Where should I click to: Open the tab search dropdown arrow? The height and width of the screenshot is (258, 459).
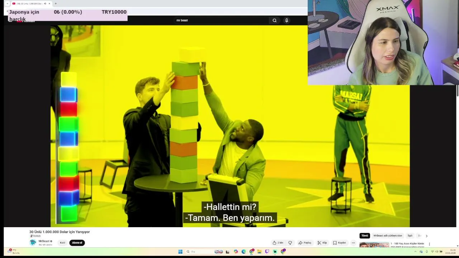7,4
